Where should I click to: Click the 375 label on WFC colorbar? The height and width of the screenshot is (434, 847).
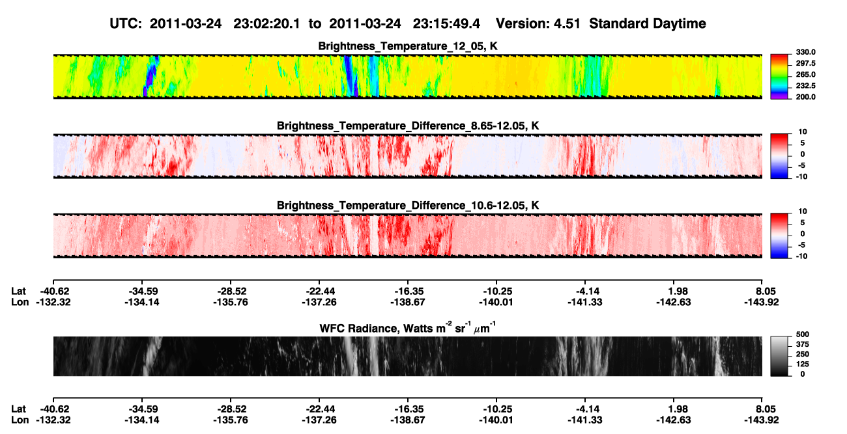point(802,345)
